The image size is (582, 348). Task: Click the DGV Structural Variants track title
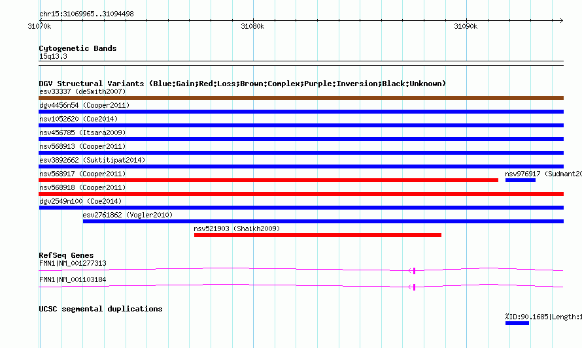243,84
